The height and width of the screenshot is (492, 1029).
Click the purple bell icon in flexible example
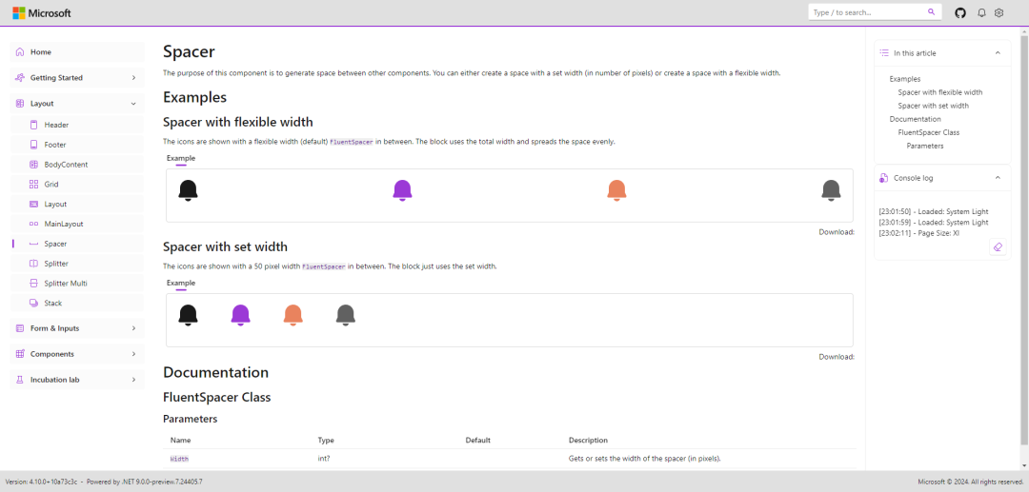pyautogui.click(x=402, y=190)
